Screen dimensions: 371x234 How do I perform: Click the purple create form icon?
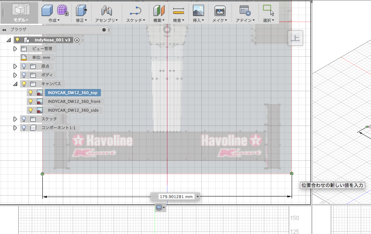[63, 10]
